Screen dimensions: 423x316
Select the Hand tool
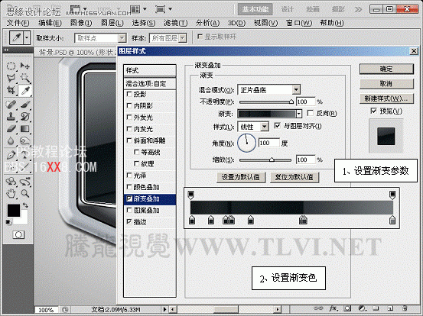(x=11, y=193)
